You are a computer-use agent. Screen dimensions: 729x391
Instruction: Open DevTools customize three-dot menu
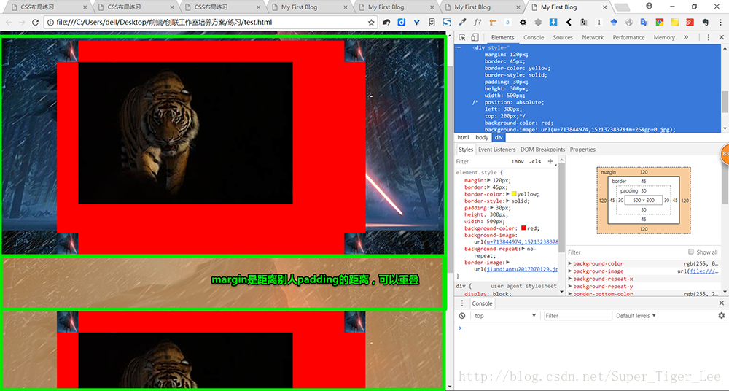[709, 38]
